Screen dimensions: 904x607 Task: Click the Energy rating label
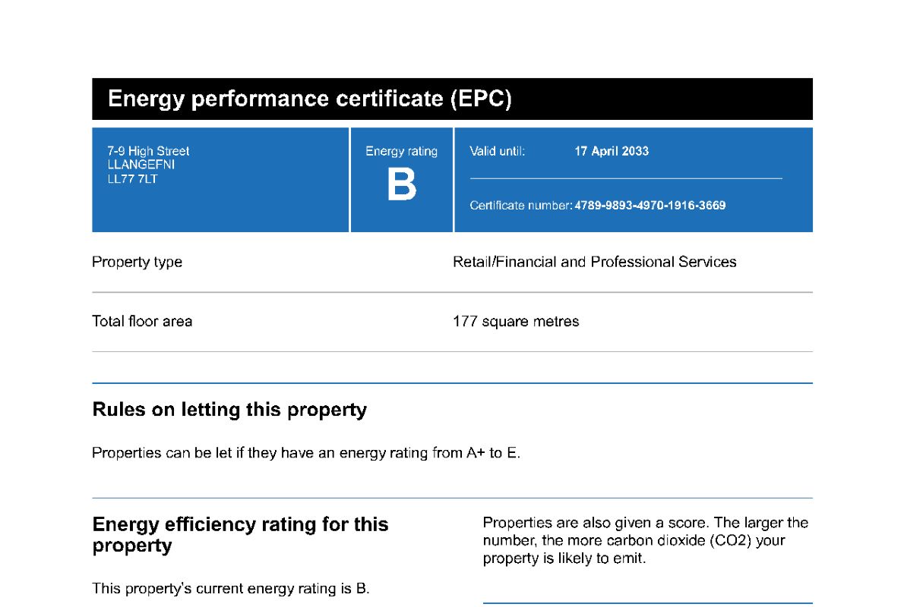click(401, 151)
